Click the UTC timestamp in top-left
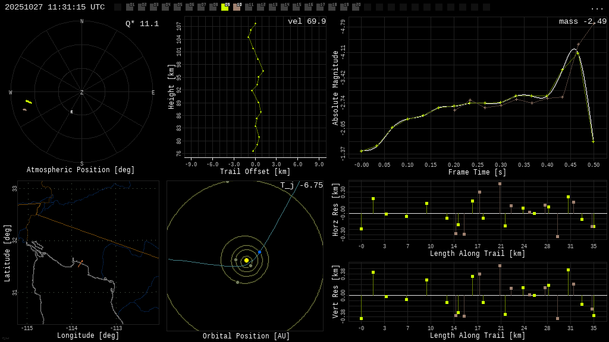The width and height of the screenshot is (609, 342). pos(55,7)
